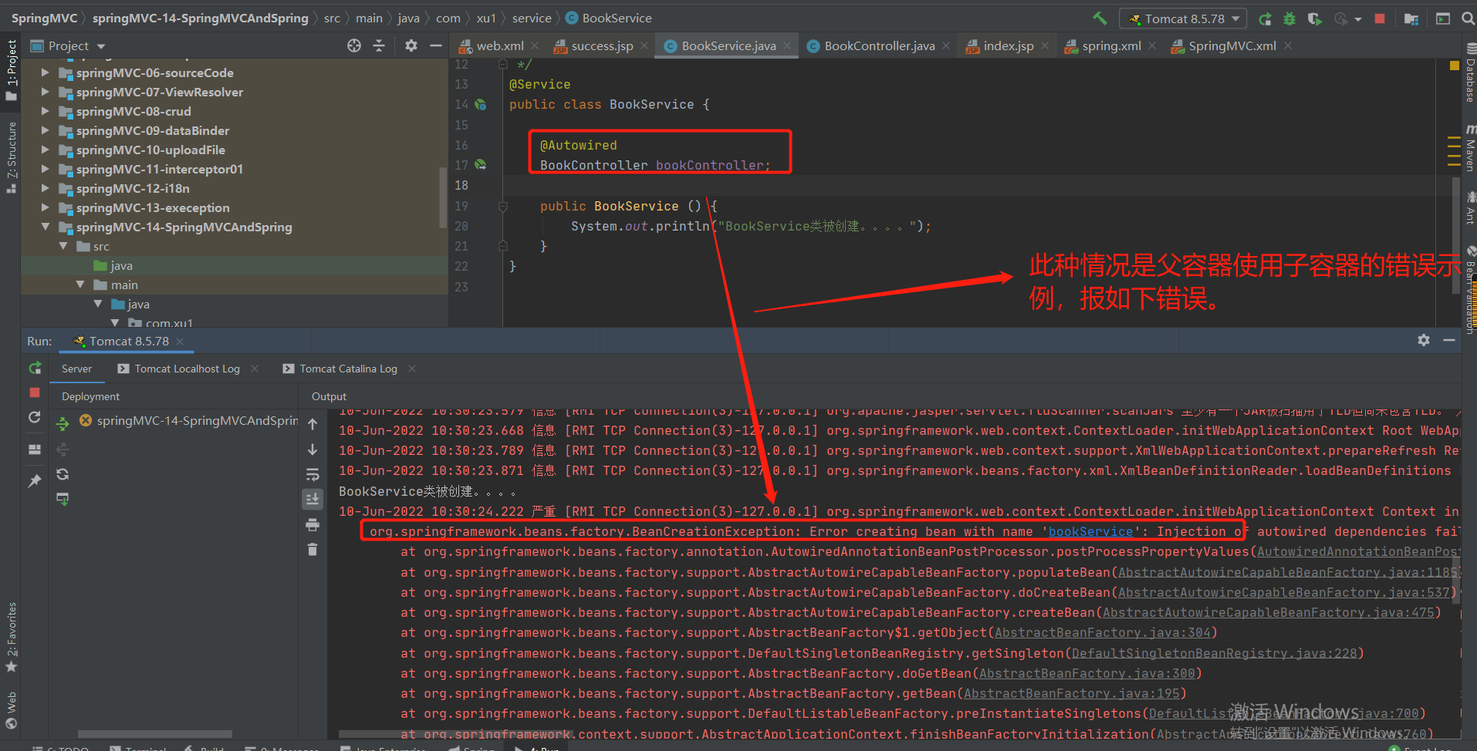Open the Project view dropdown
This screenshot has height=751, width=1477.
point(101,46)
